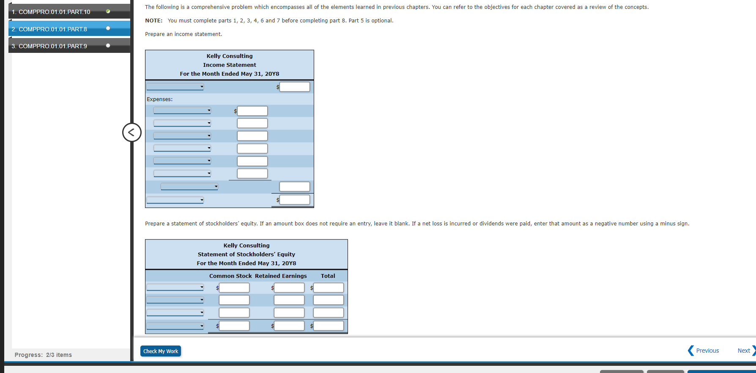The height and width of the screenshot is (373, 756).
Task: Go to the Previous question
Action: 704,351
